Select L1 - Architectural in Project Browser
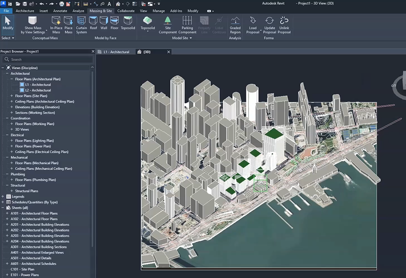Viewport: 406px width, 278px height. tap(38, 85)
